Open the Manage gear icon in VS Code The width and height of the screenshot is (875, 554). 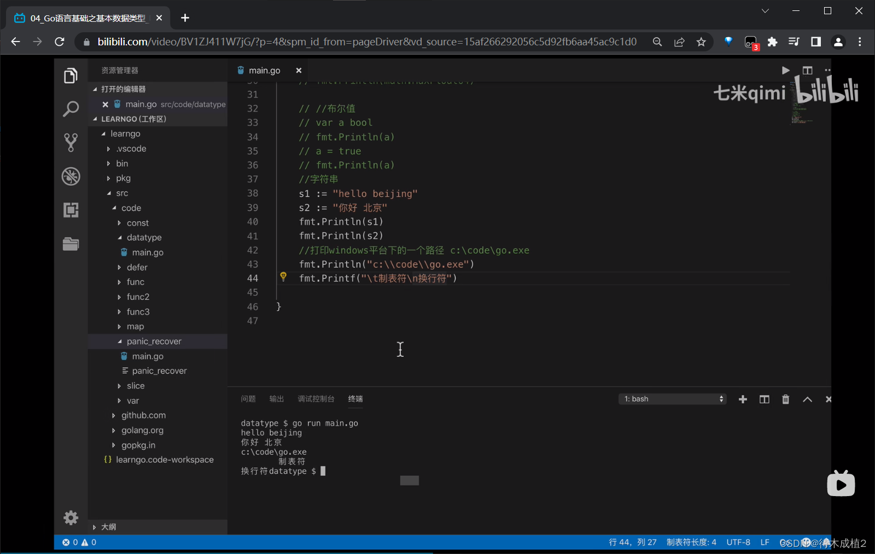[x=71, y=517]
